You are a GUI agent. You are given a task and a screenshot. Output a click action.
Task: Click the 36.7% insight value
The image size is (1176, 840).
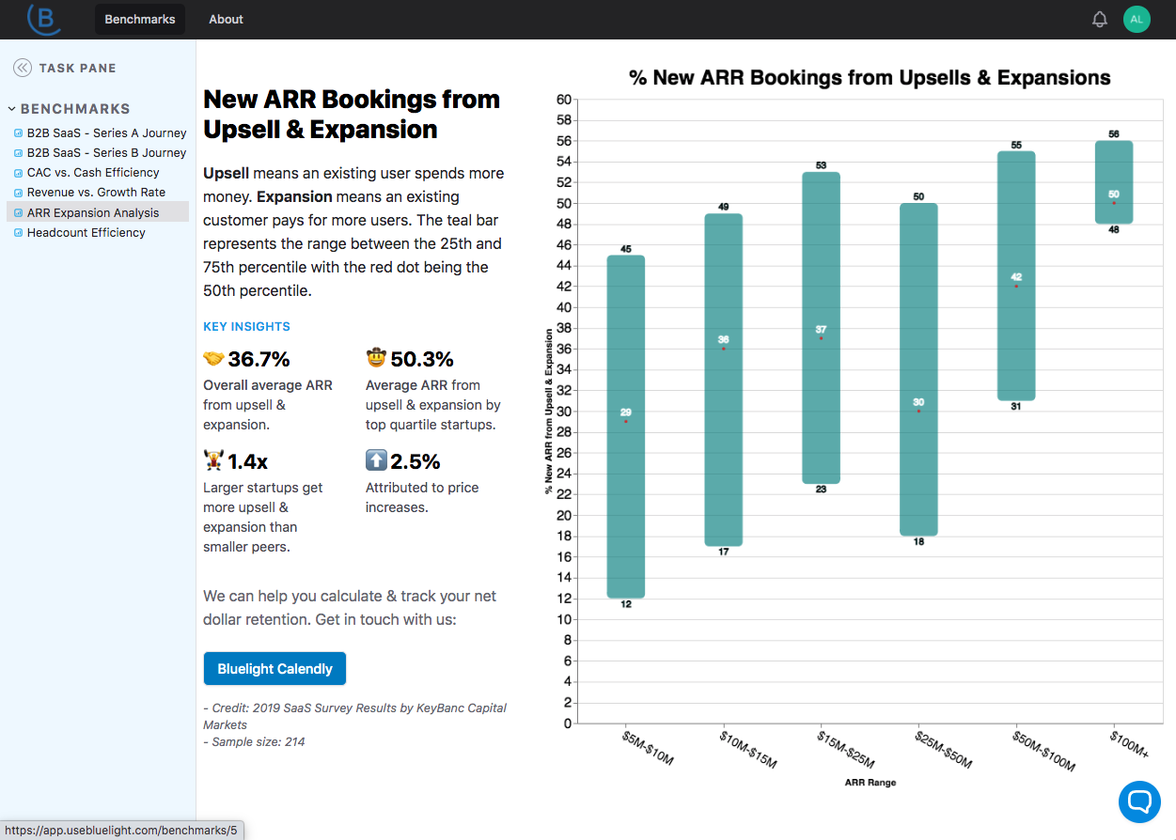259,359
